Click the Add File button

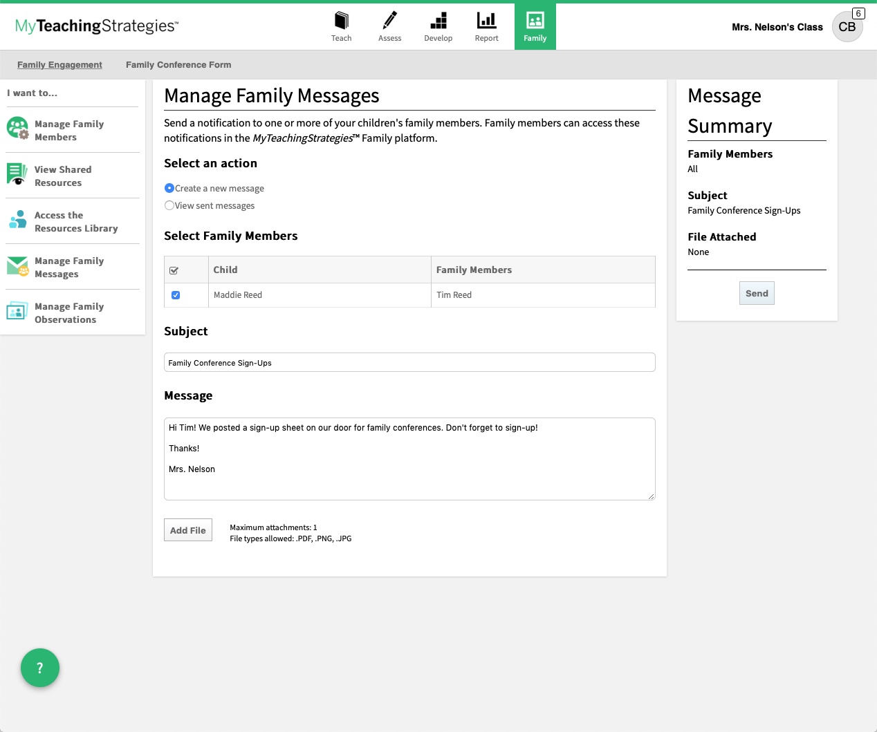[x=187, y=530]
